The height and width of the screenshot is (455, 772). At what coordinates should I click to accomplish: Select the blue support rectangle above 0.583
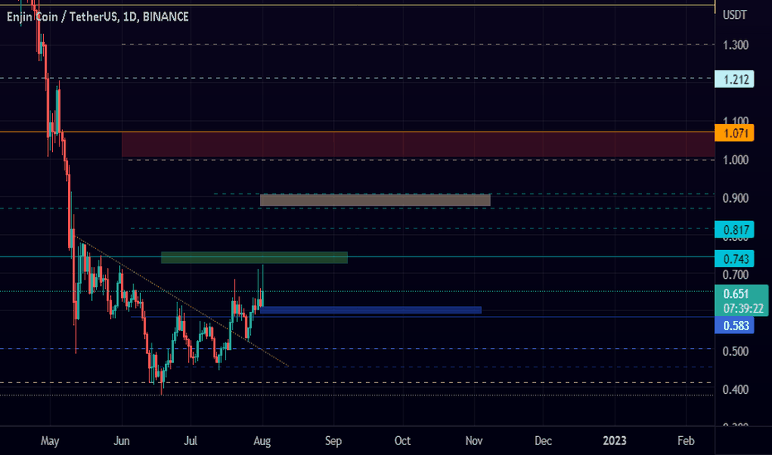click(371, 310)
